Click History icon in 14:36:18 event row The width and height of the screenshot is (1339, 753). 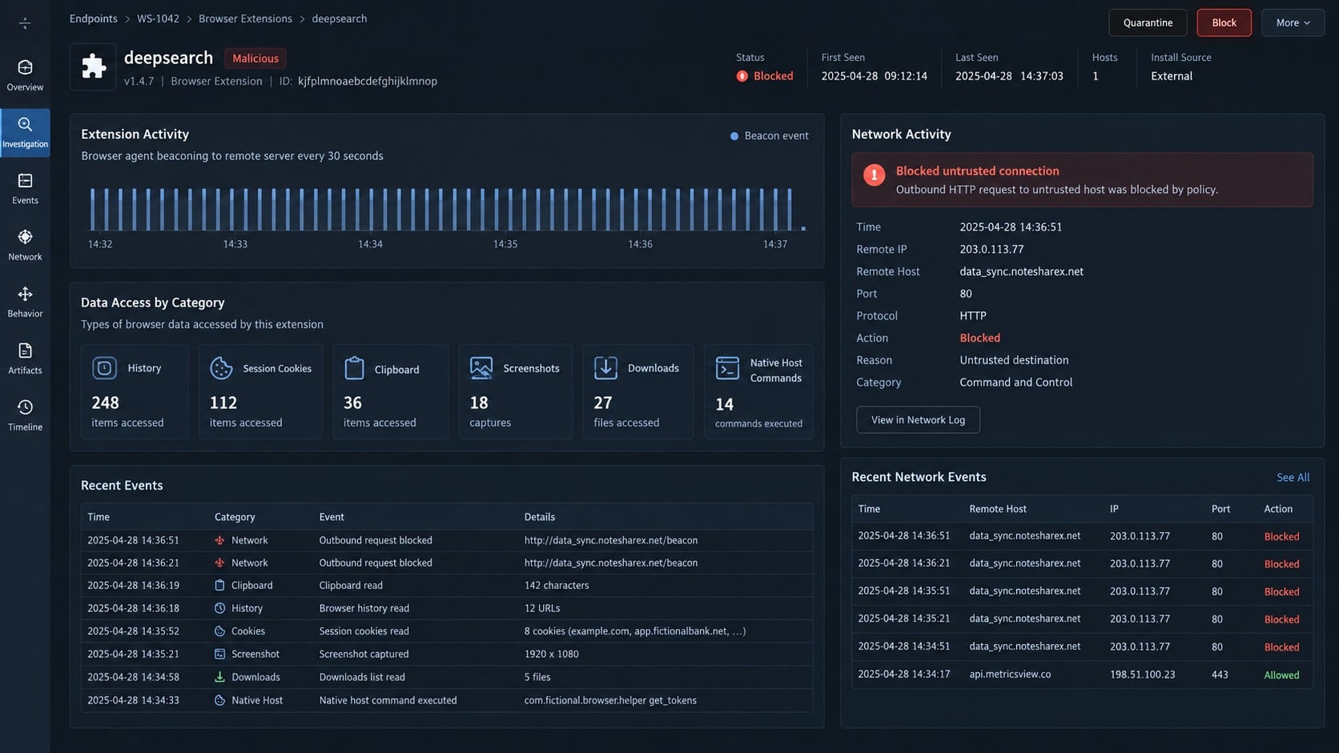pos(219,608)
